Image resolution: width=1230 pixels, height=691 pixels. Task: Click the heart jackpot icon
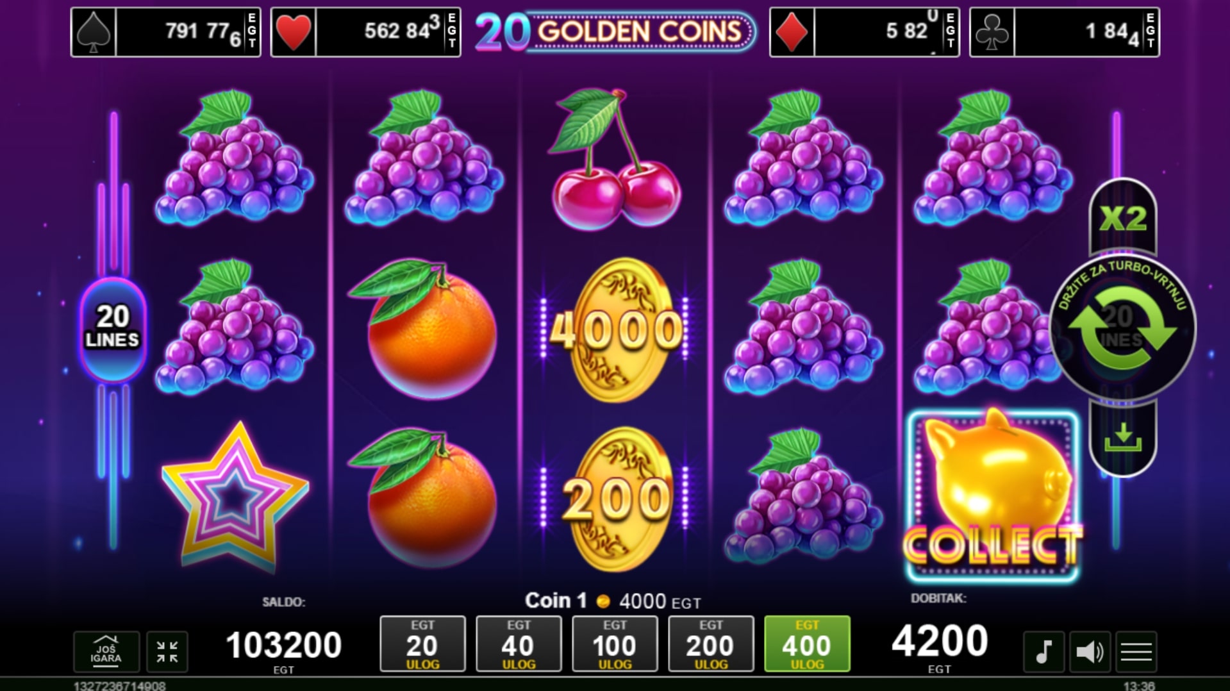point(294,32)
